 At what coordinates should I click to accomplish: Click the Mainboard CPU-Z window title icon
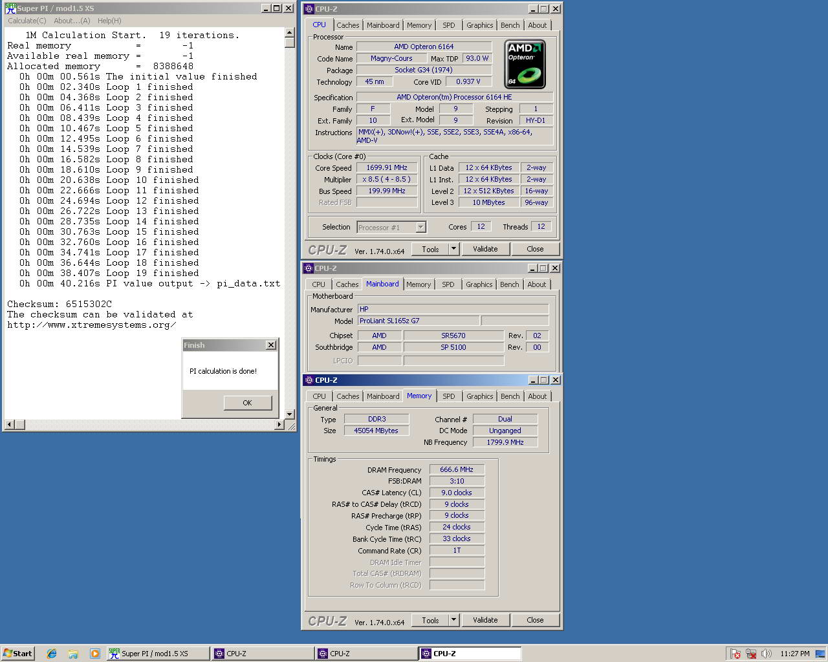coord(309,268)
